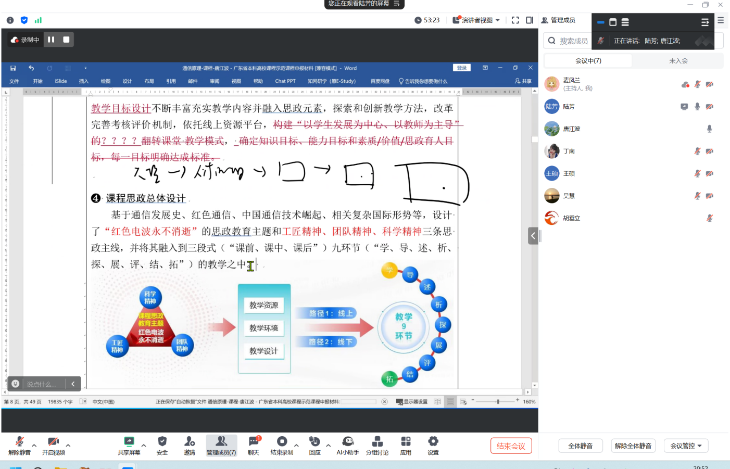Open the 安全 security icon
The width and height of the screenshot is (730, 469).
(162, 445)
